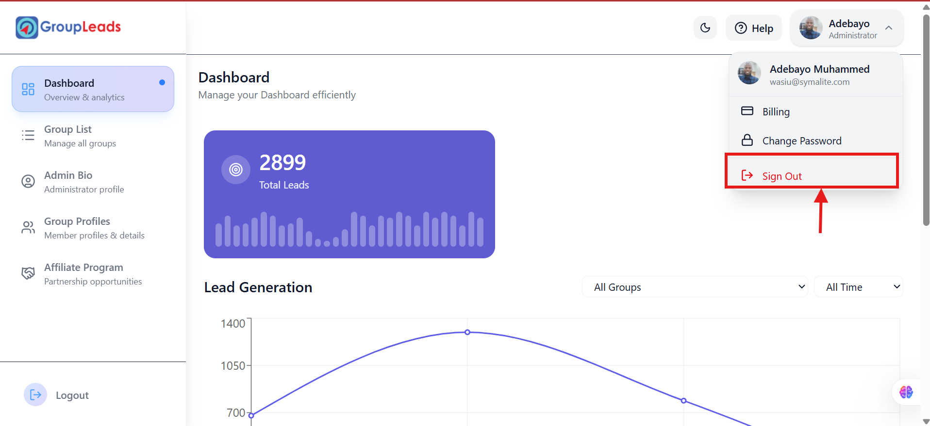
Task: Click the scrollbar down arrow
Action: (x=926, y=421)
